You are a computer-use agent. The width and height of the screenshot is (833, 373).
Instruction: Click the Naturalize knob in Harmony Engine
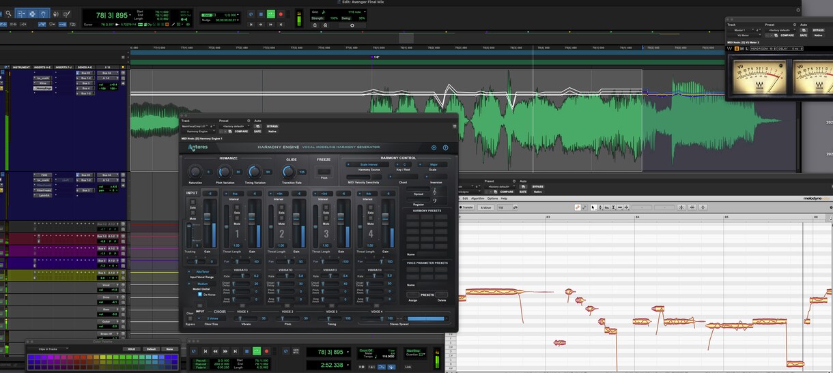pyautogui.click(x=195, y=171)
